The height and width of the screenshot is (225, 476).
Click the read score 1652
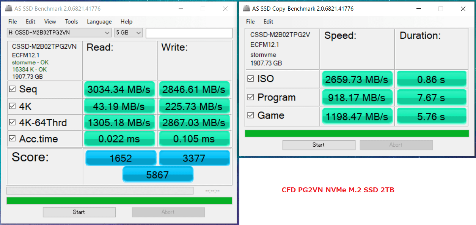pos(121,158)
